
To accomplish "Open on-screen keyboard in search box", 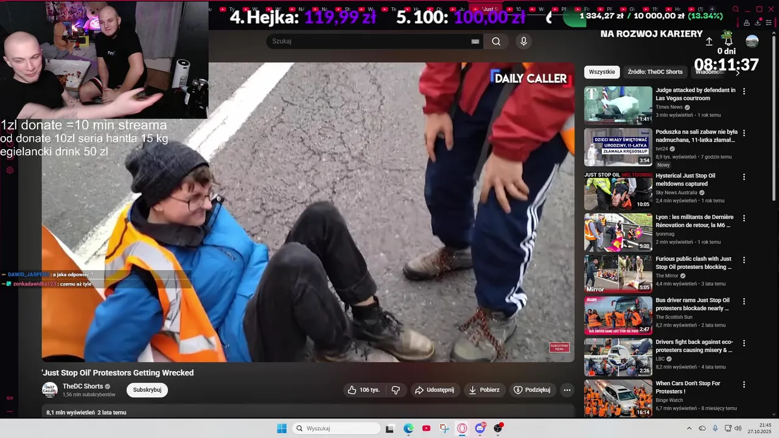I will click(x=475, y=41).
